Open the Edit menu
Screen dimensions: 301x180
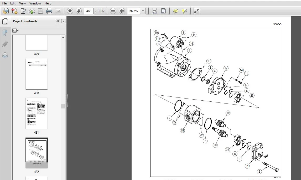(13, 3)
